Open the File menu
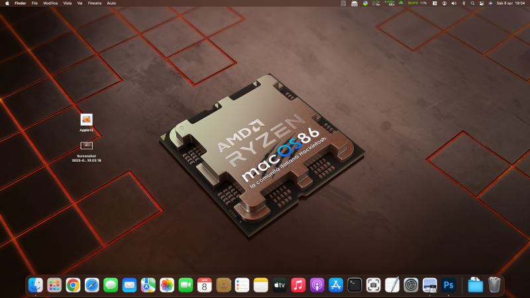This screenshot has height=298, width=530. point(34,3)
